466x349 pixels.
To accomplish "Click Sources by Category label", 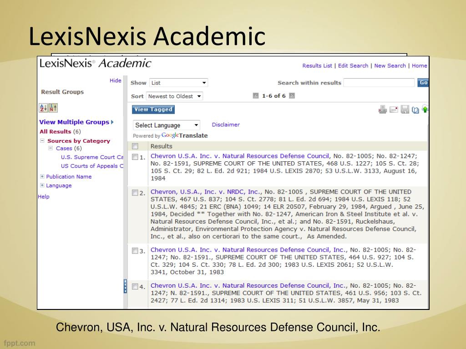I will pyautogui.click(x=79, y=141).
